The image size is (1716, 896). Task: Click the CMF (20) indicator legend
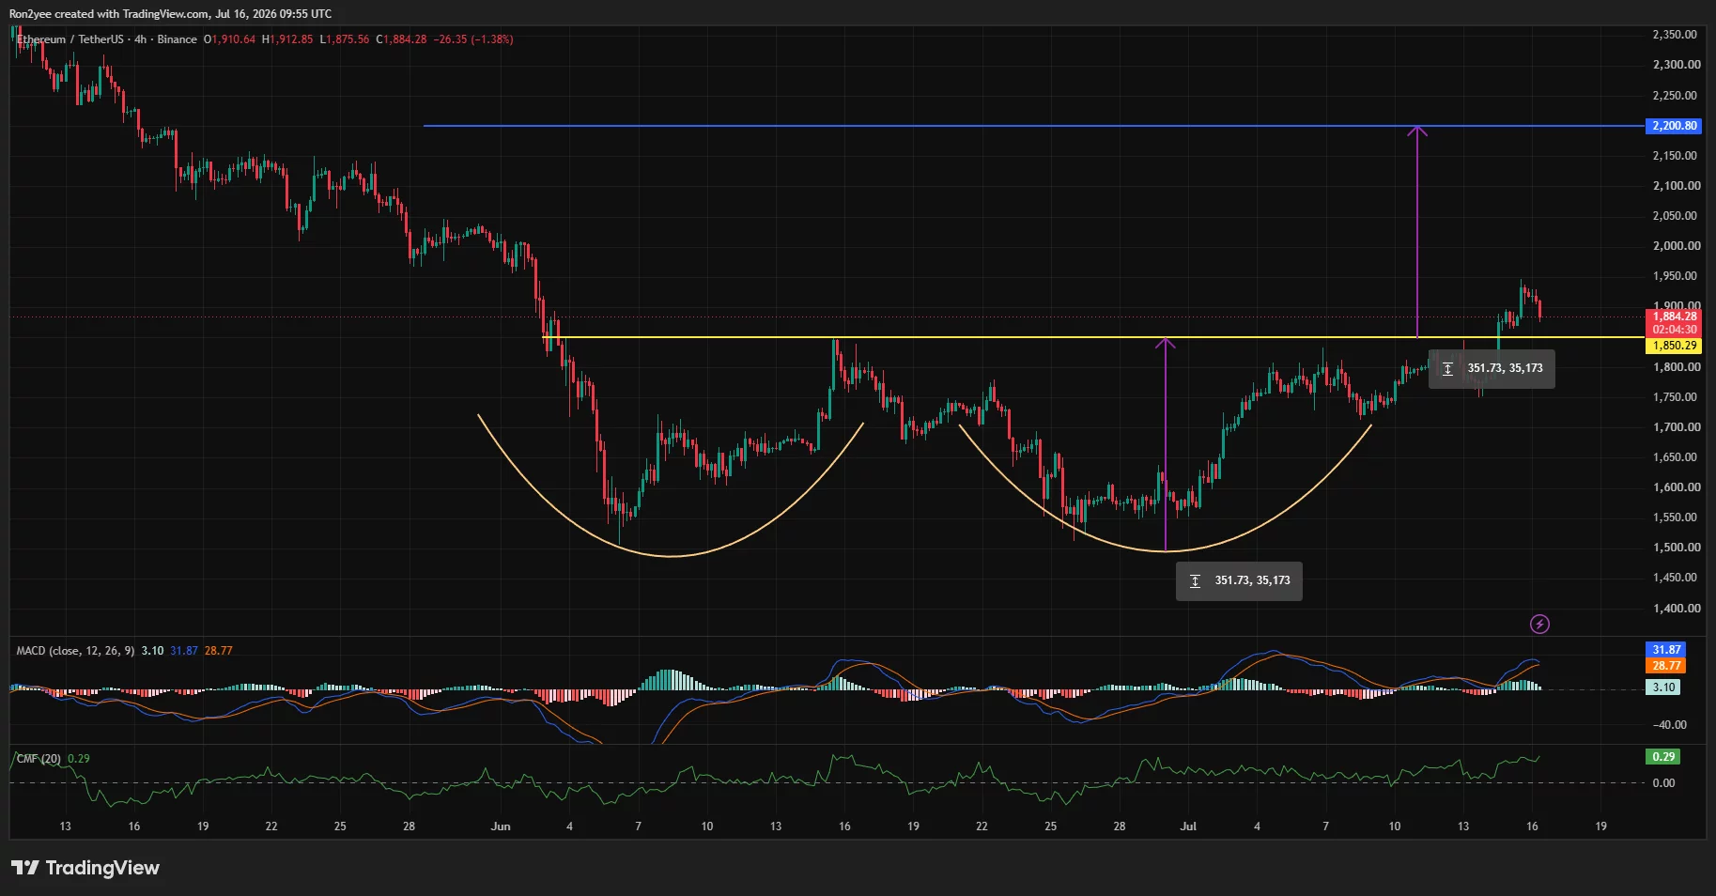[x=39, y=759]
